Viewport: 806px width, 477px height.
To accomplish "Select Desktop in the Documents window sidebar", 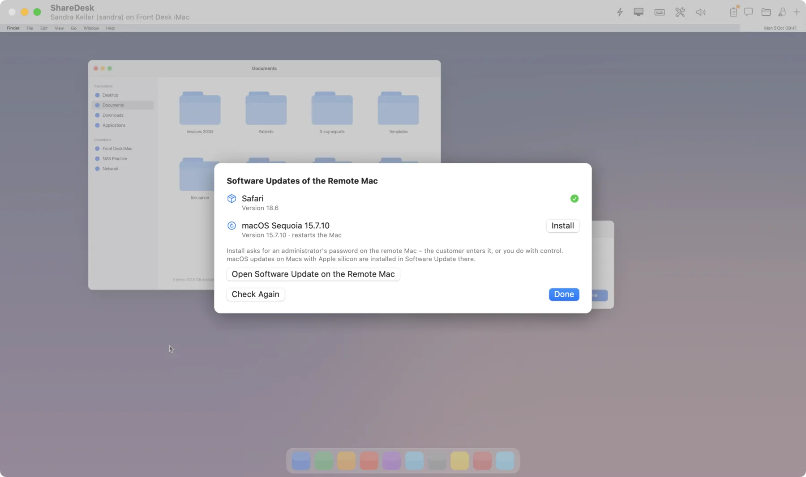I will (123, 95).
